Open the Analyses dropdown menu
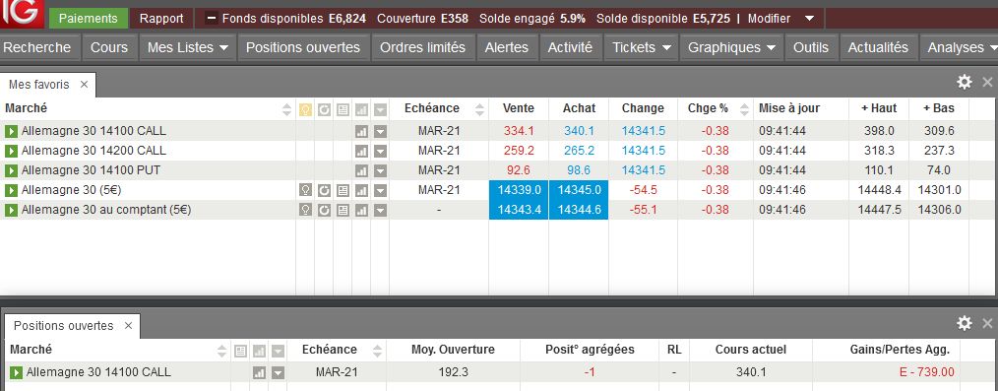The image size is (998, 391). tap(959, 47)
